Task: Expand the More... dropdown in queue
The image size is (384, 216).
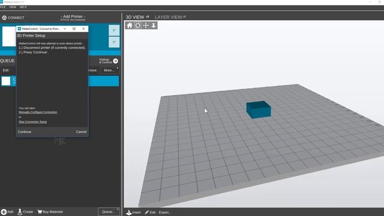Action: tap(109, 70)
